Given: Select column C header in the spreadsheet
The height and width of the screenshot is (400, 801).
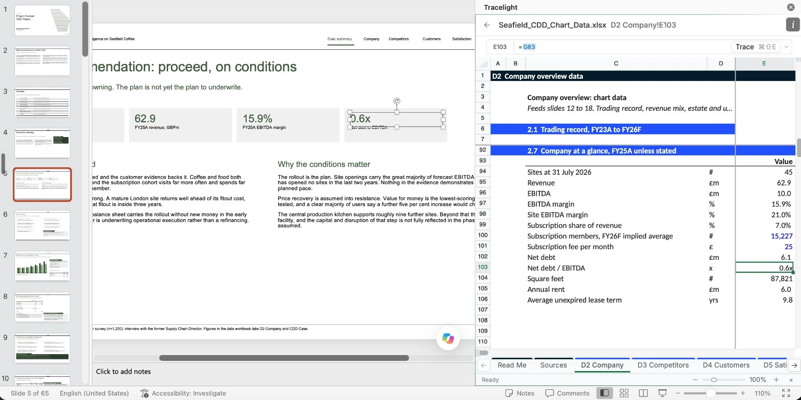Looking at the screenshot, I should click(616, 64).
